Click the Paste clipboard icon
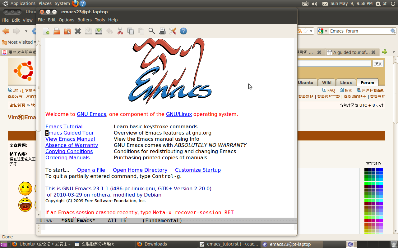This screenshot has width=398, height=248. pos(141,31)
